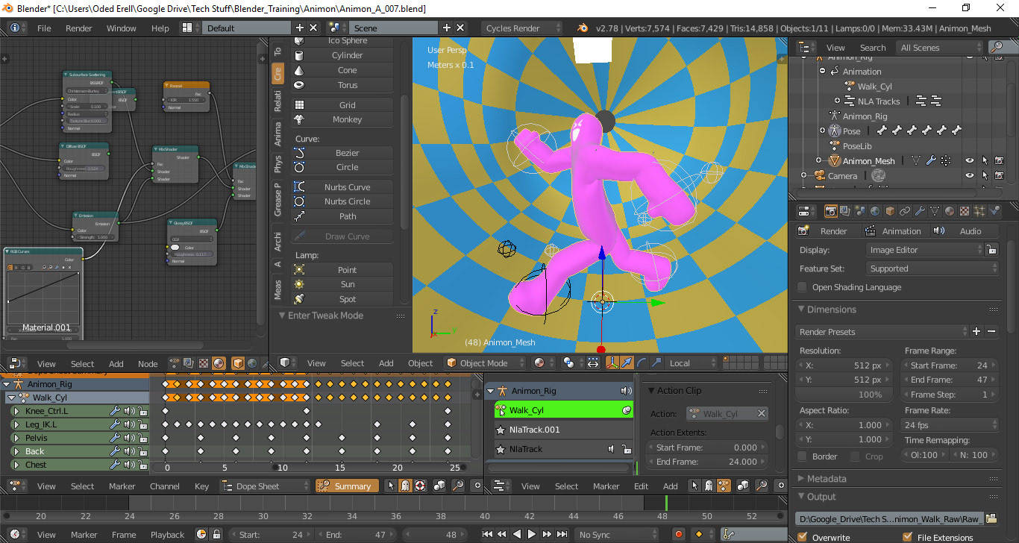Viewport: 1019px width, 543px height.
Task: Open the World properties globe icon
Action: [875, 212]
